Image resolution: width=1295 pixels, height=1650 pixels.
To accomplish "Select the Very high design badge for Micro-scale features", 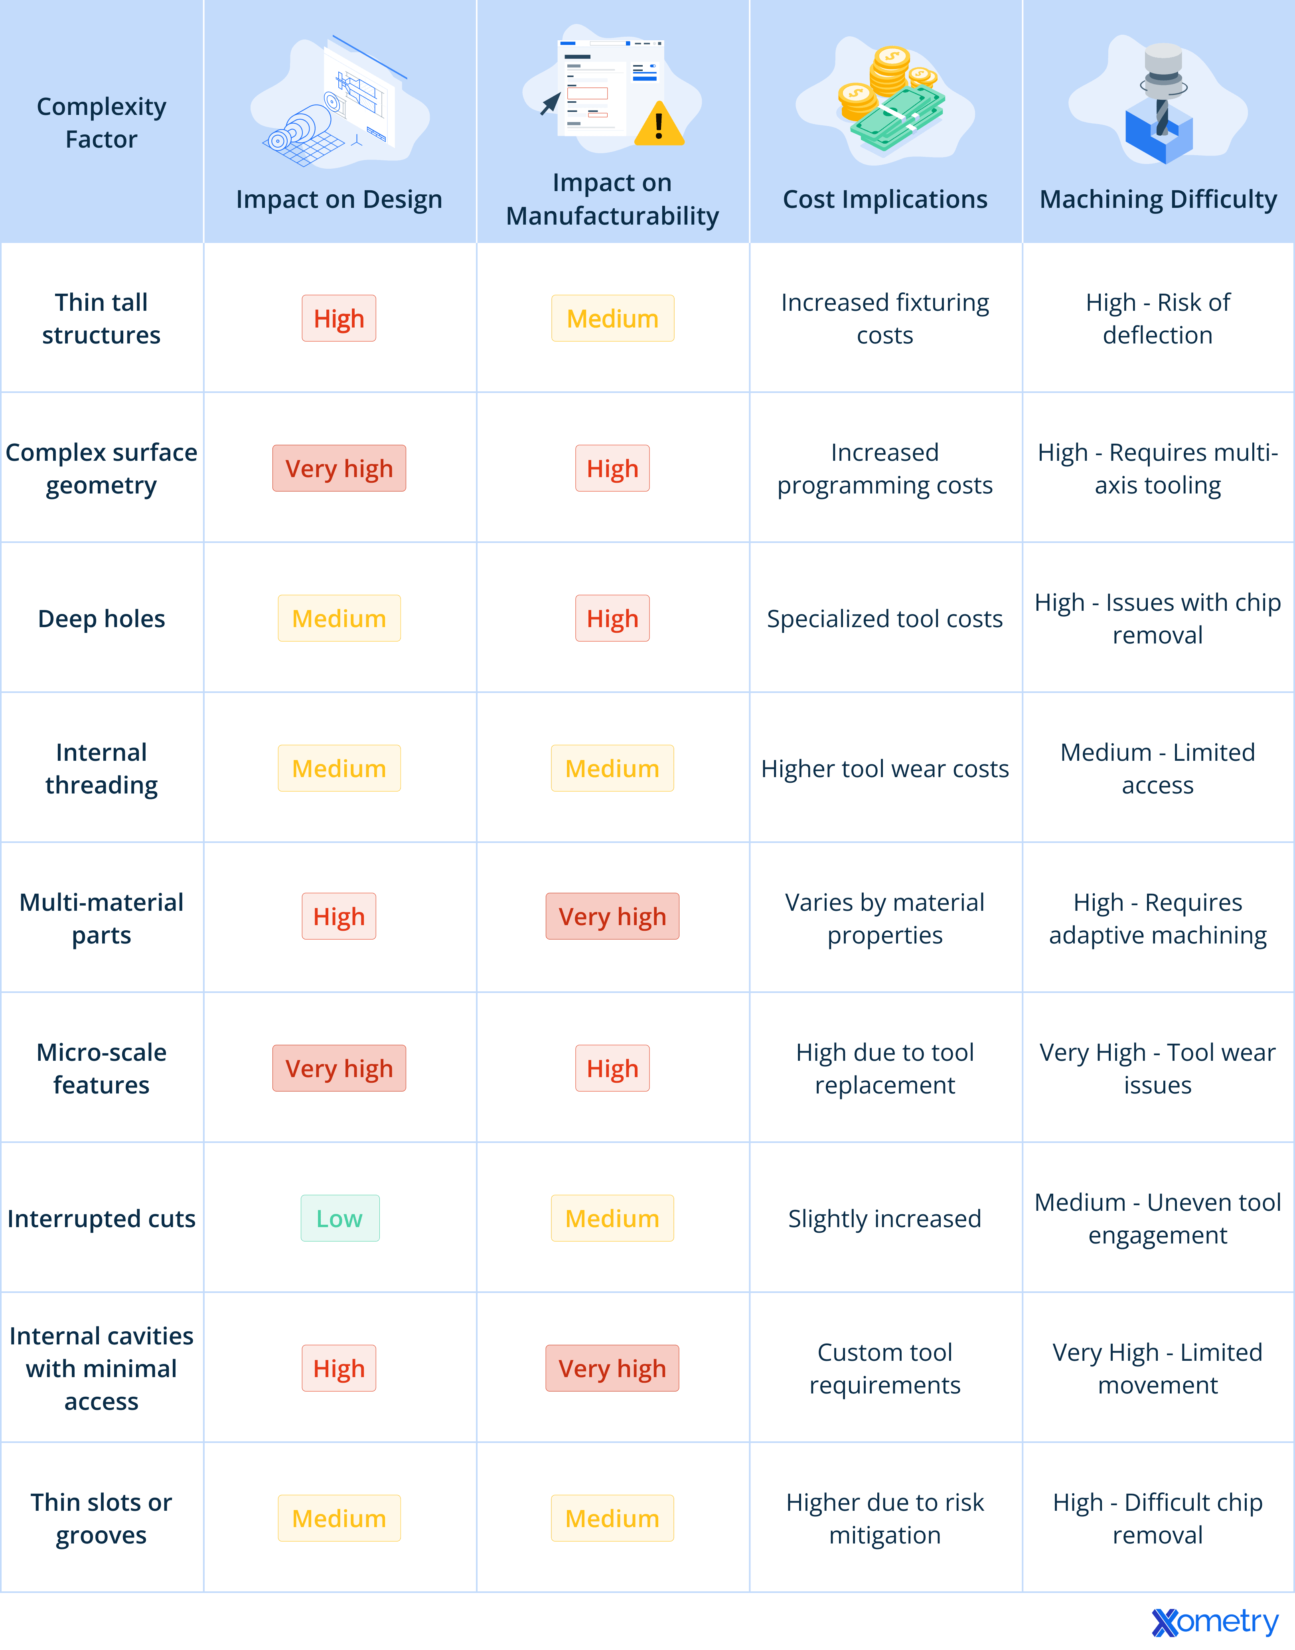I will [x=339, y=1068].
